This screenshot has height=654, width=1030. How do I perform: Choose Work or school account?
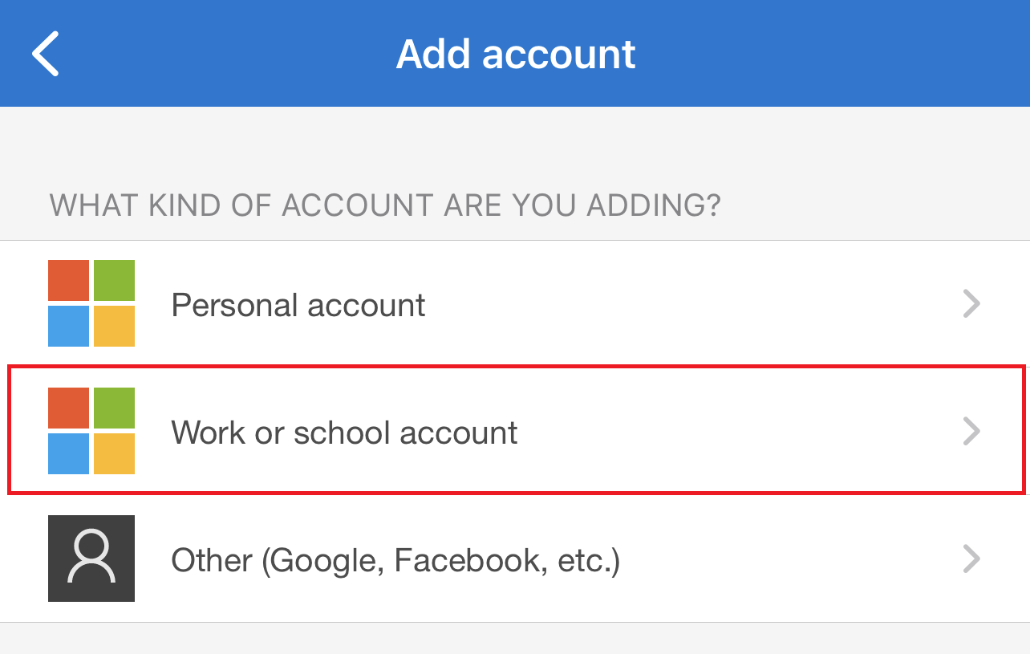point(345,433)
